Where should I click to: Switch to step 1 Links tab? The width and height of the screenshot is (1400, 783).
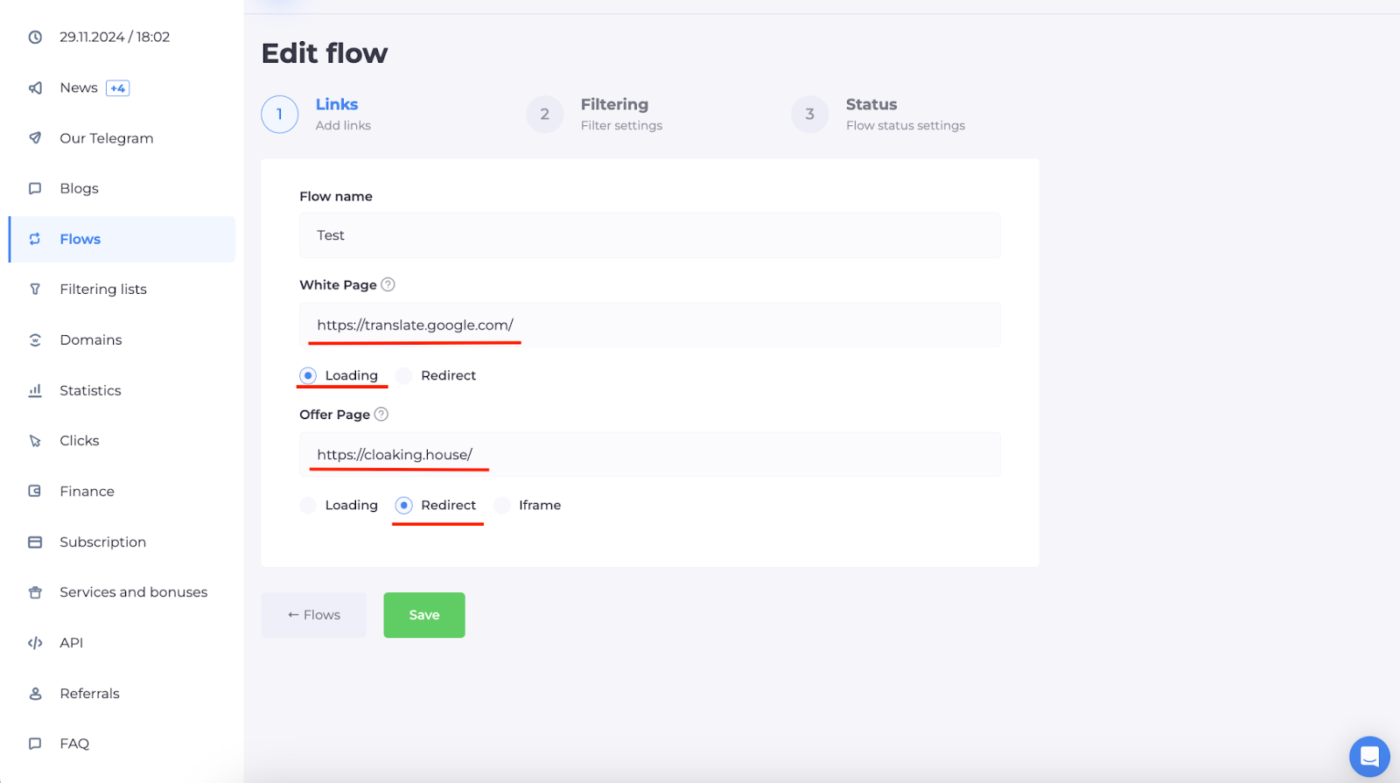[317, 114]
